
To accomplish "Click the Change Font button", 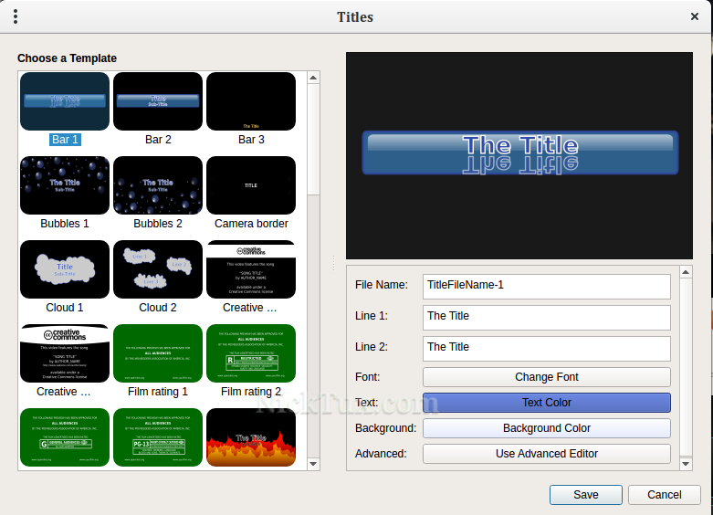I will [x=546, y=377].
